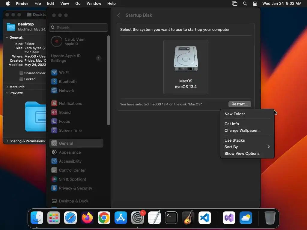Image resolution: width=307 pixels, height=230 pixels.
Task: Select Show View Options in context menu
Action: coord(247,154)
